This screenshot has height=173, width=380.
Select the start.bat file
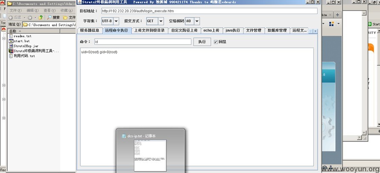[x=20, y=41]
